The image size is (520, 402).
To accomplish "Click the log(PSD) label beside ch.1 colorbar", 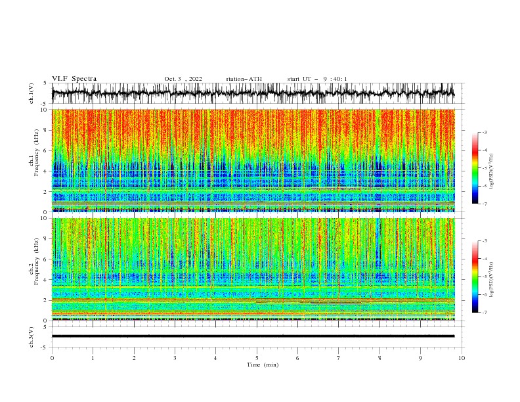I will click(x=492, y=171).
